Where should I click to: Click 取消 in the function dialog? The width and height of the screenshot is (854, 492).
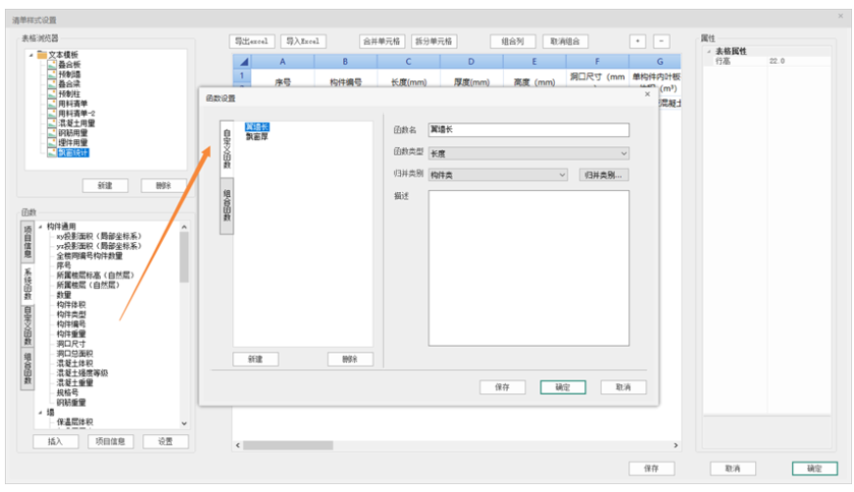tap(624, 387)
